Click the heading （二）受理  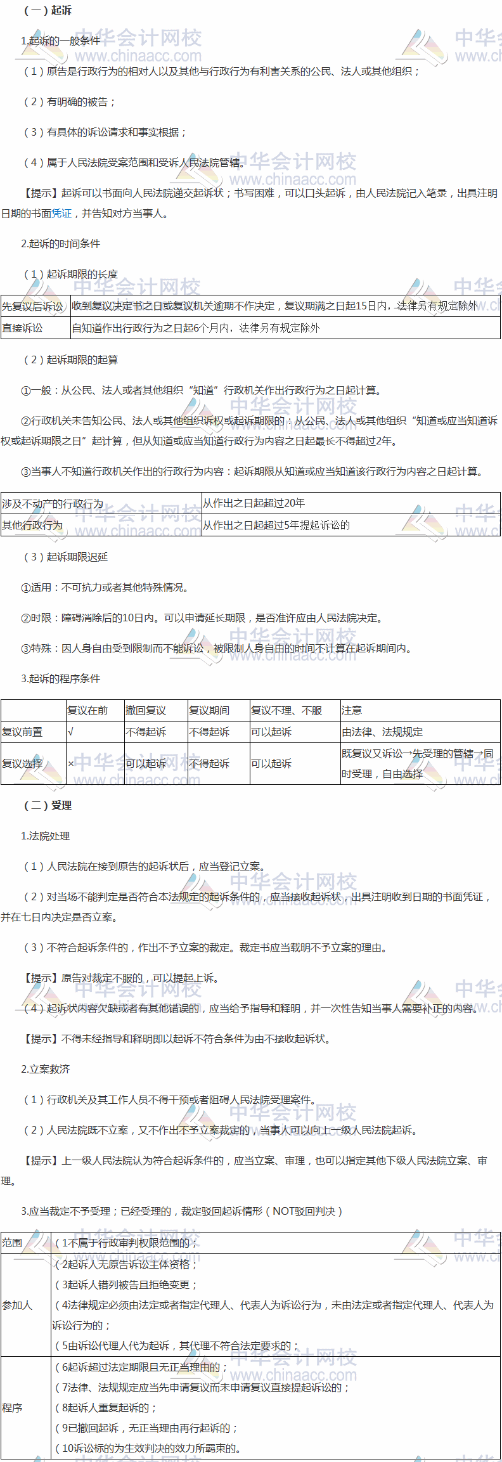coord(48,806)
